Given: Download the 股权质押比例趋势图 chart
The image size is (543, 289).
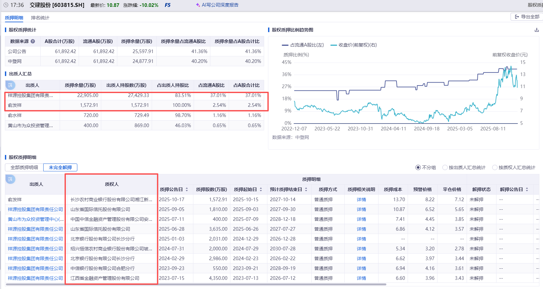Looking at the screenshot, I should (x=537, y=30).
